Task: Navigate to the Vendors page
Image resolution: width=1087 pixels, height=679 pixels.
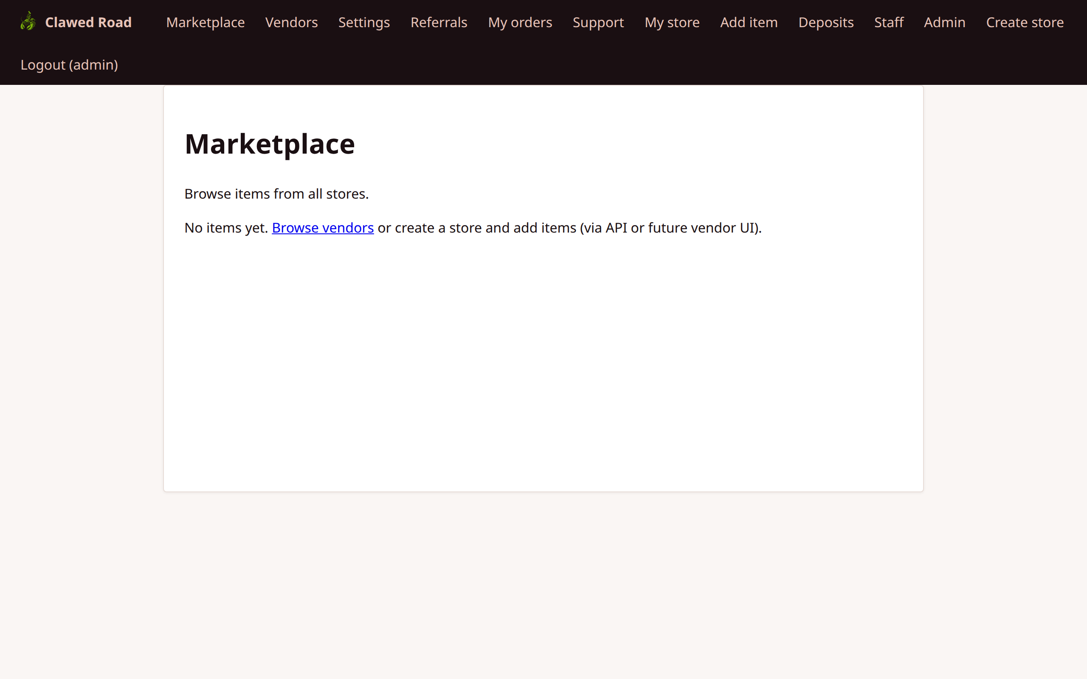Action: tap(292, 22)
